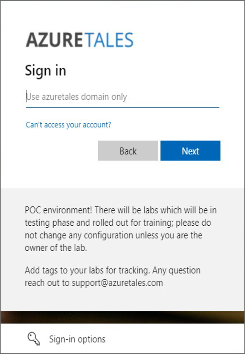Click the word 'options' in Sign-in options
The height and width of the screenshot is (354, 245).
91,340
